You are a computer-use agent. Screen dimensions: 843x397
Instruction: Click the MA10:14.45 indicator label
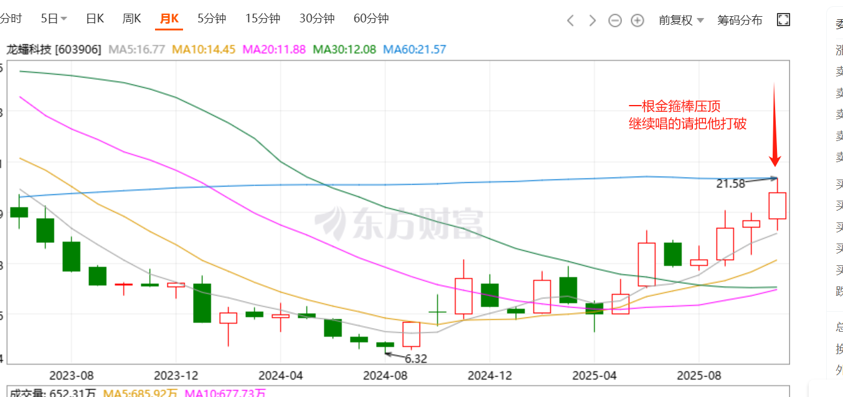(204, 49)
